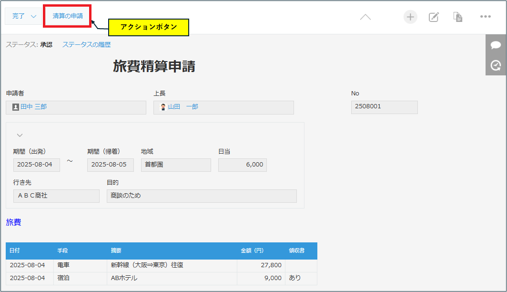Open applicant 田中 三郎 profile link

[x=33, y=107]
